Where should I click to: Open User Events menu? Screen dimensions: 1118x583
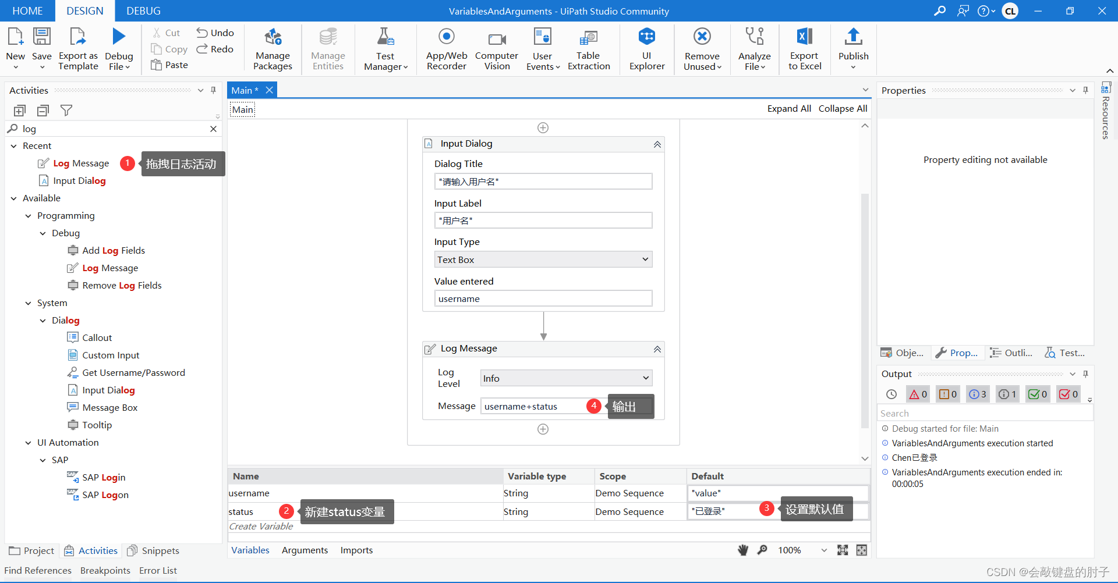(x=543, y=49)
